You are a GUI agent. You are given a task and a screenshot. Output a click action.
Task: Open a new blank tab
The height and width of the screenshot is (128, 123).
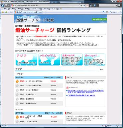coord(44,12)
